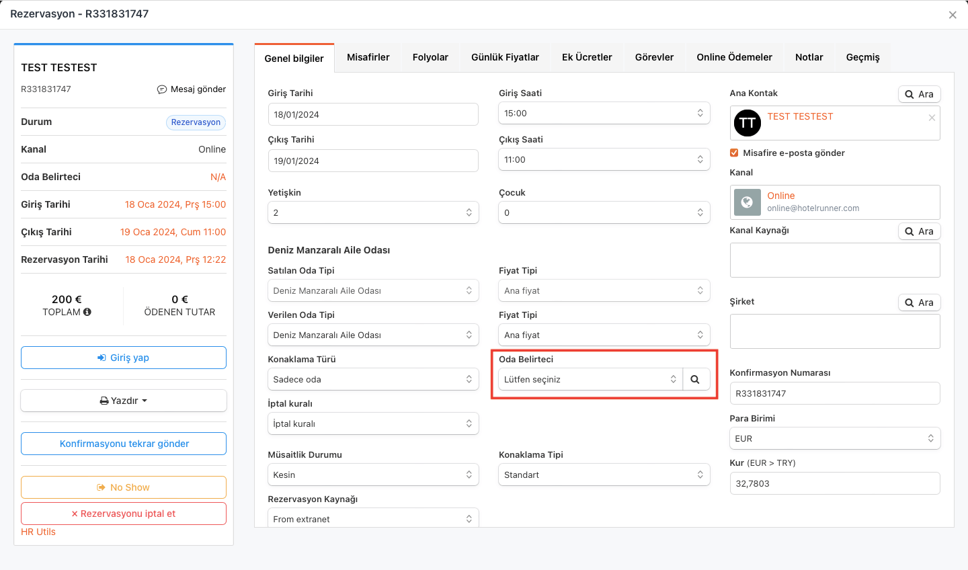Screen dimensions: 968x570
Task: Open the HR Utils link
Action: click(x=38, y=532)
